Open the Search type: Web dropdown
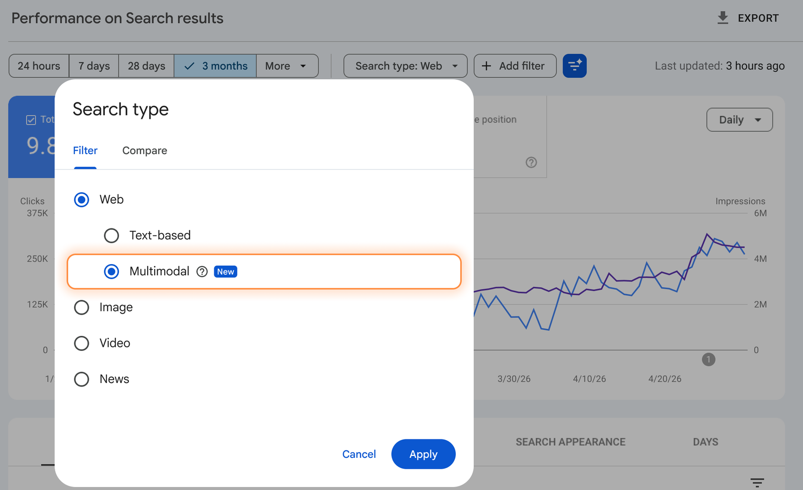Screen dimensions: 803x490 [x=406, y=66]
